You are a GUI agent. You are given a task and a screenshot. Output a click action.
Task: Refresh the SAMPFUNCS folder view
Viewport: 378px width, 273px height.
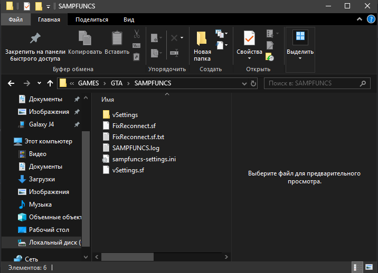click(x=253, y=83)
